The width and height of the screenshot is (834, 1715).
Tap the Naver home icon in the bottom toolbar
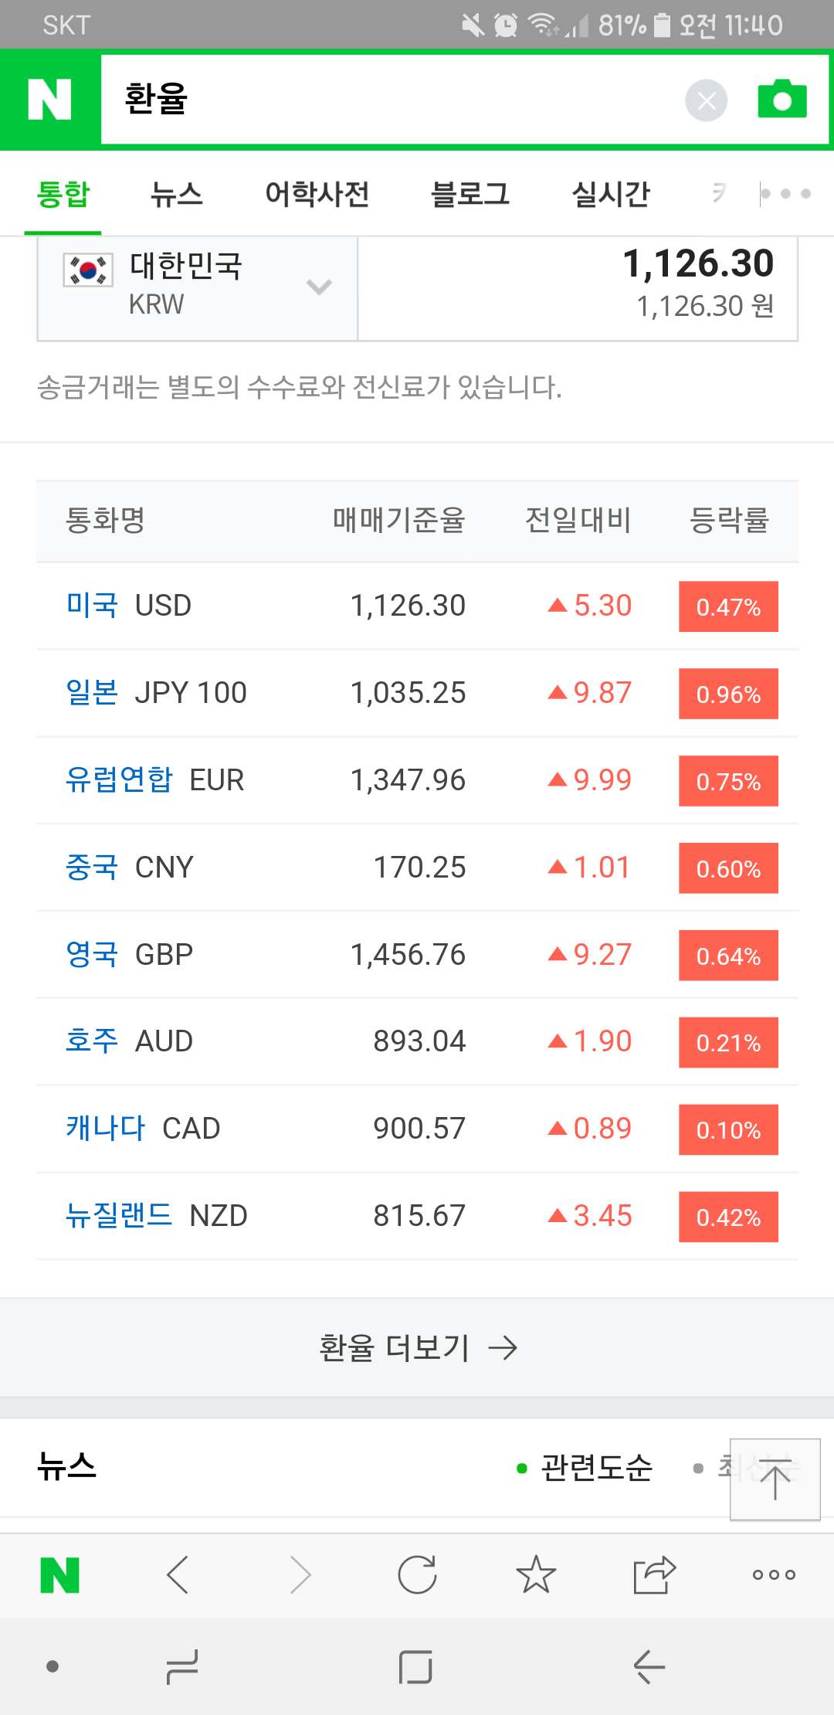coord(59,1575)
